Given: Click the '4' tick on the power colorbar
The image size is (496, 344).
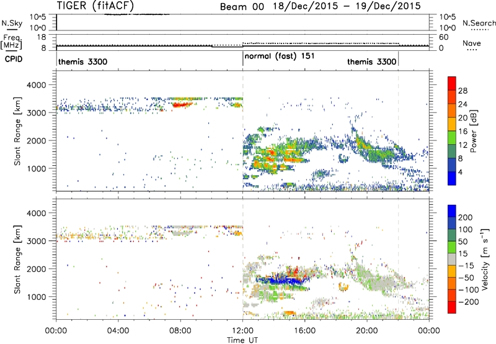Looking at the screenshot, I should [x=461, y=173].
